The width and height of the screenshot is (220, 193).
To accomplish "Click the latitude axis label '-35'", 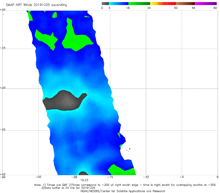I will point(3,129).
